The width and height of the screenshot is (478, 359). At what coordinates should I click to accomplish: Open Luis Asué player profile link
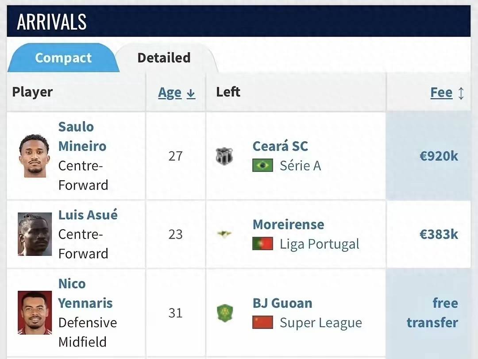click(88, 215)
